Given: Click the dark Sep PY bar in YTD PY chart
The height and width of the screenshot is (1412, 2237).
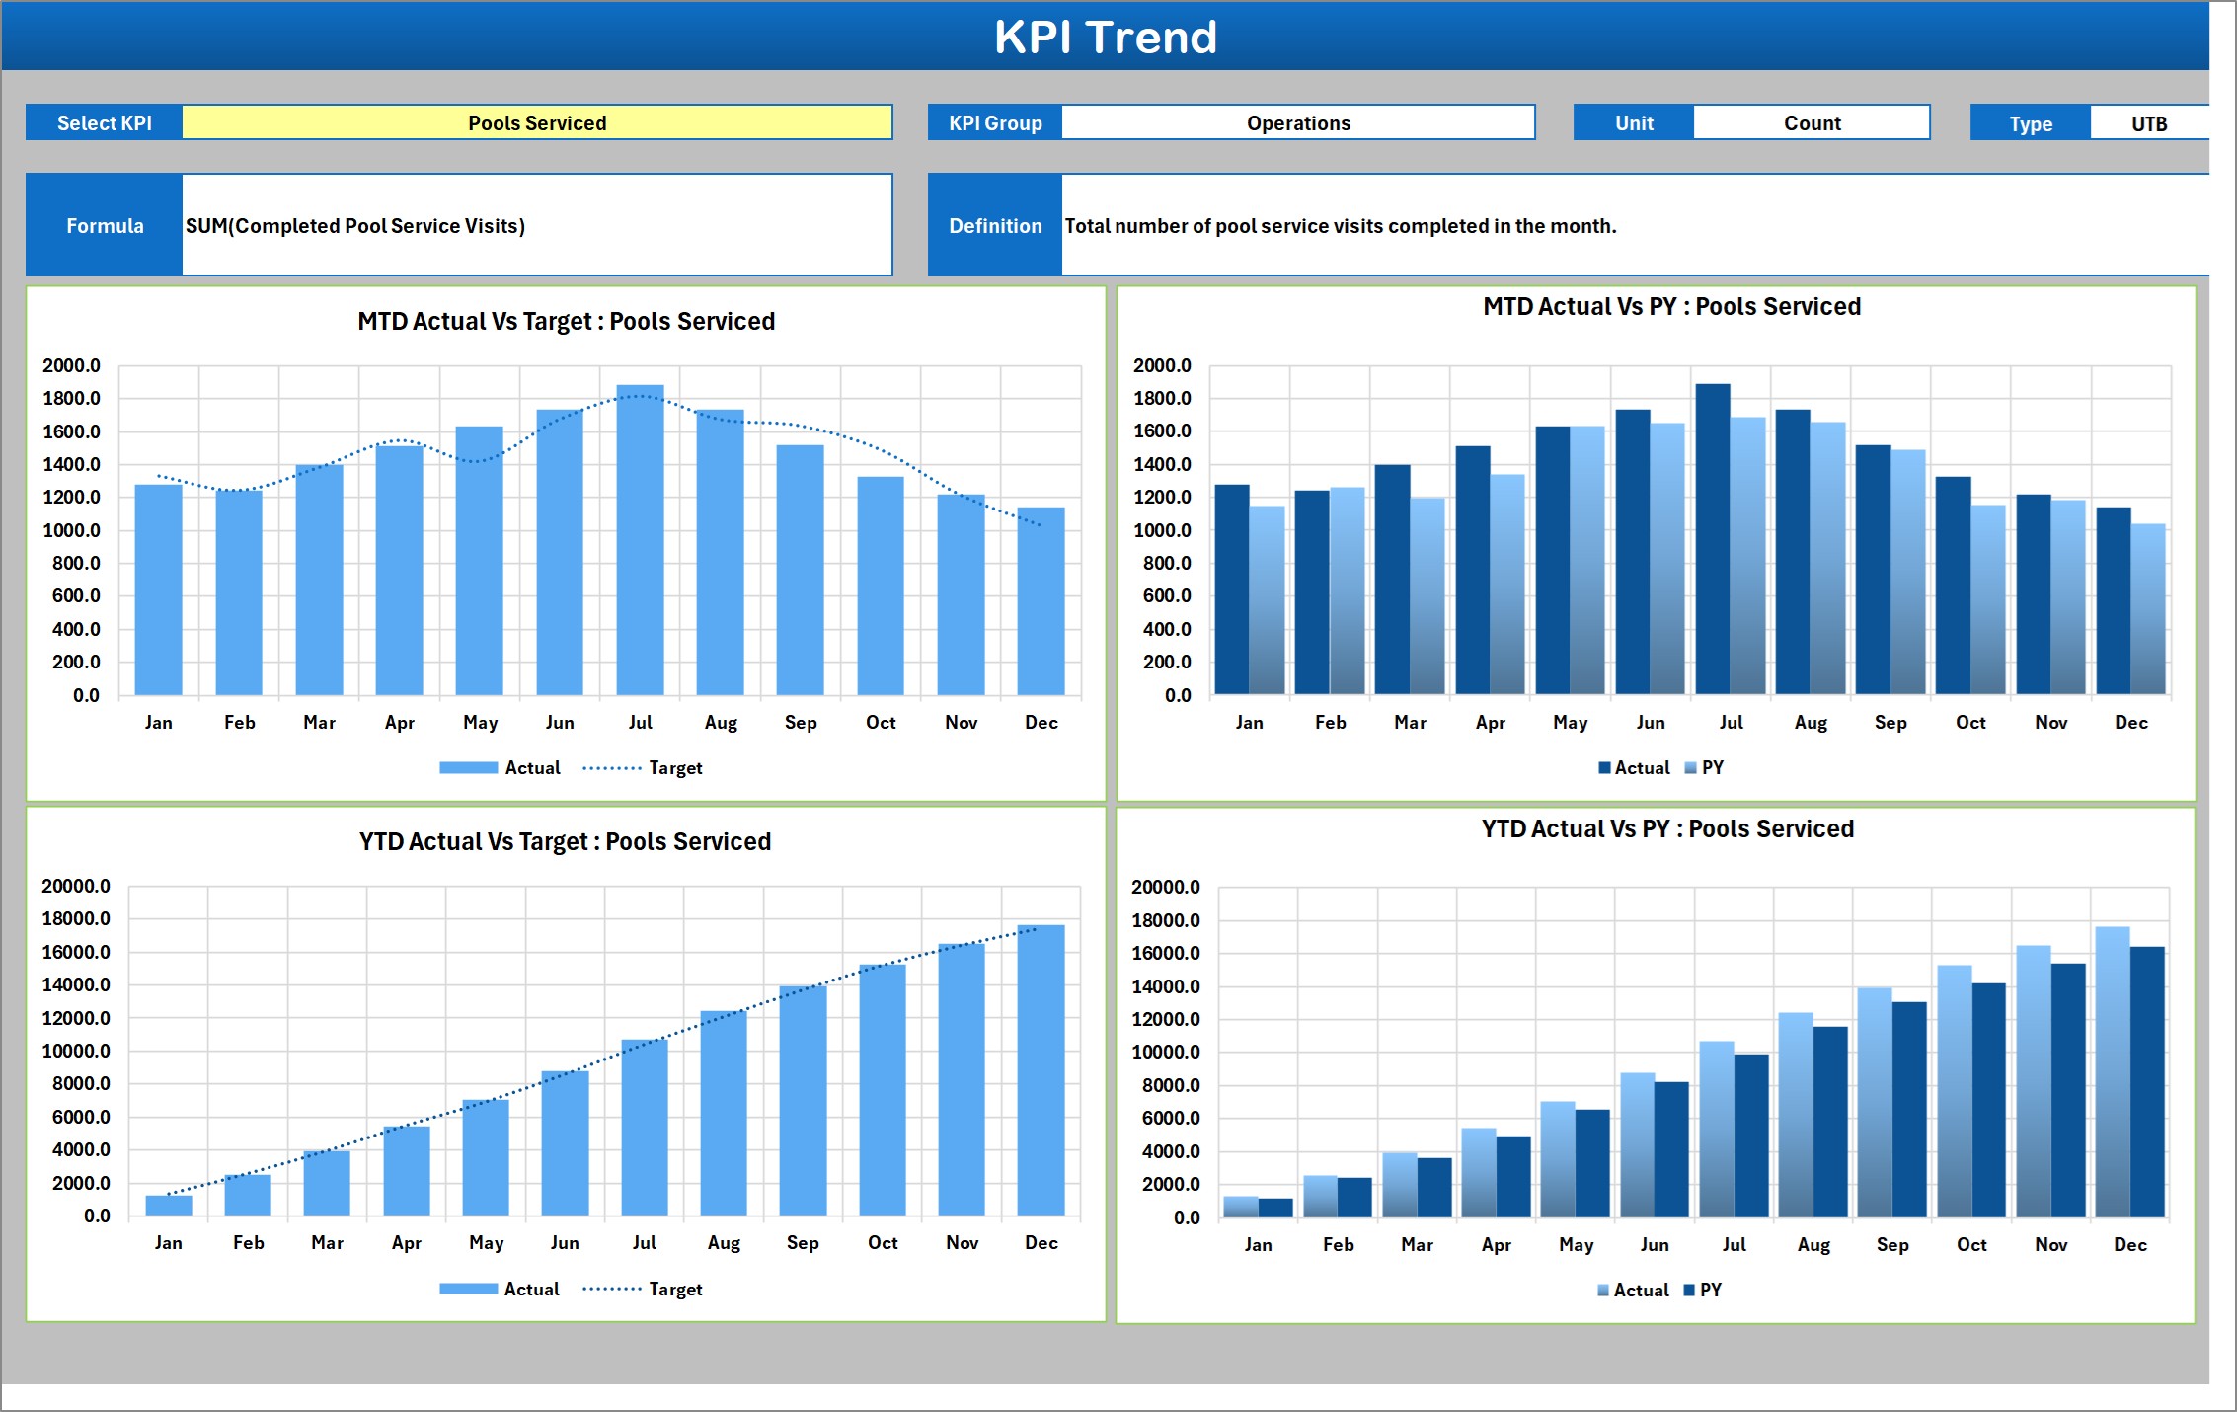Looking at the screenshot, I should (1909, 1110).
